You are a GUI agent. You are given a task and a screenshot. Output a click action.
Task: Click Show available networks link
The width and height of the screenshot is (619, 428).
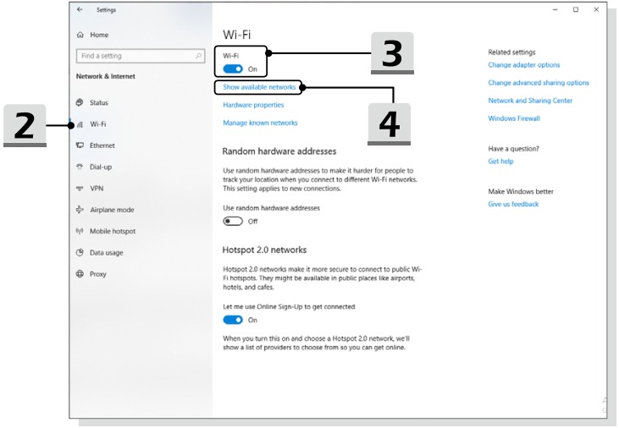coord(259,87)
